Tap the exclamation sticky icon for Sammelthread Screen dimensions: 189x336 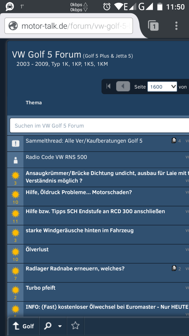[15, 143]
